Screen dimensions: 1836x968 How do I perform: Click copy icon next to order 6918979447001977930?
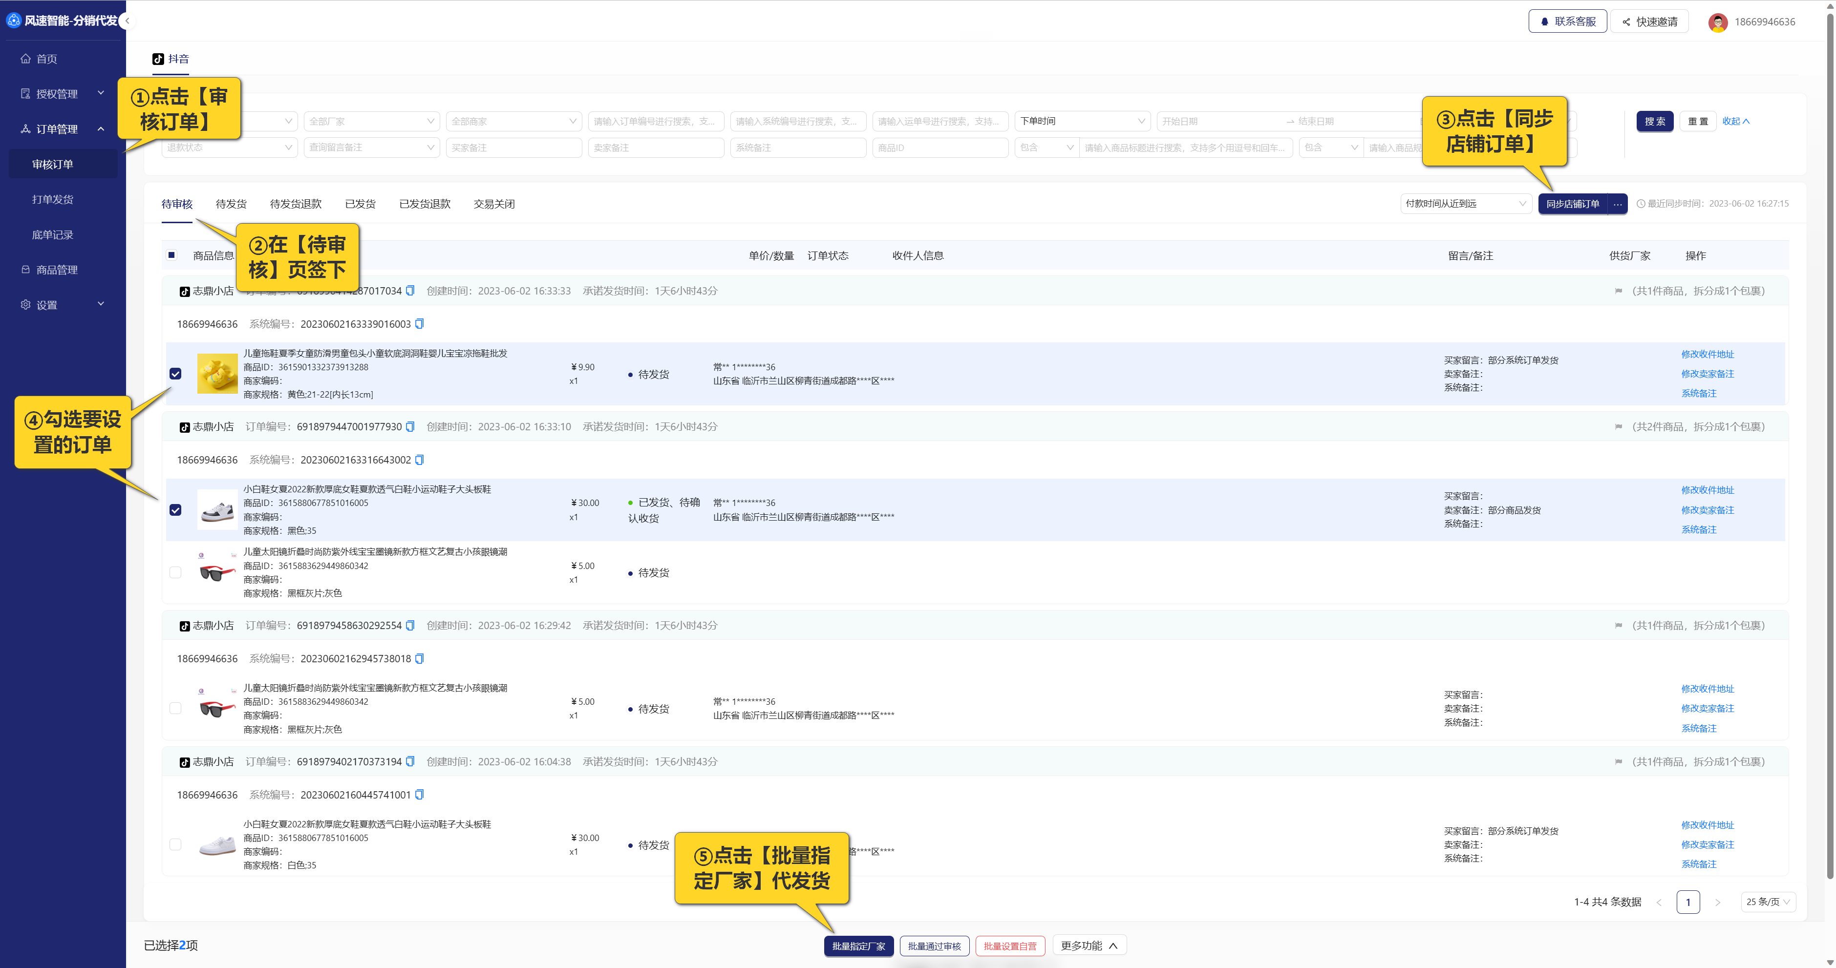[410, 427]
